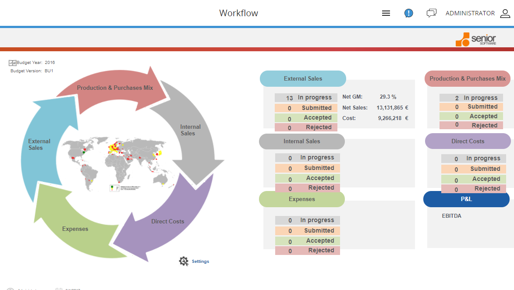Click Rejected status under Internal Sales
Screen dimensions: 514x290
[307, 187]
